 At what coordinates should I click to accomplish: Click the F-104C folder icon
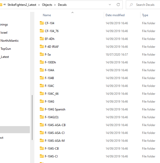point(42,86)
